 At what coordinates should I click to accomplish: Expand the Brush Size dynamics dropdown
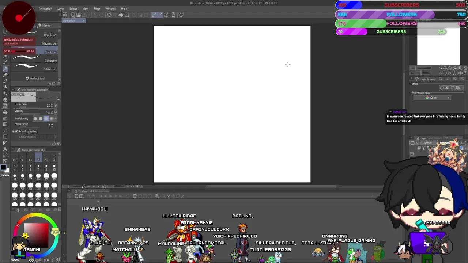(x=55, y=106)
